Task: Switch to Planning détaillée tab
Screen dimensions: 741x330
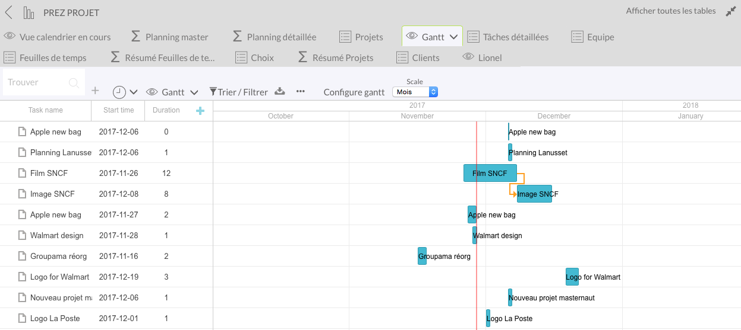Action: (274, 37)
